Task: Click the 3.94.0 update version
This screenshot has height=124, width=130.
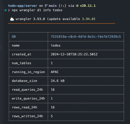Action: coord(88,19)
